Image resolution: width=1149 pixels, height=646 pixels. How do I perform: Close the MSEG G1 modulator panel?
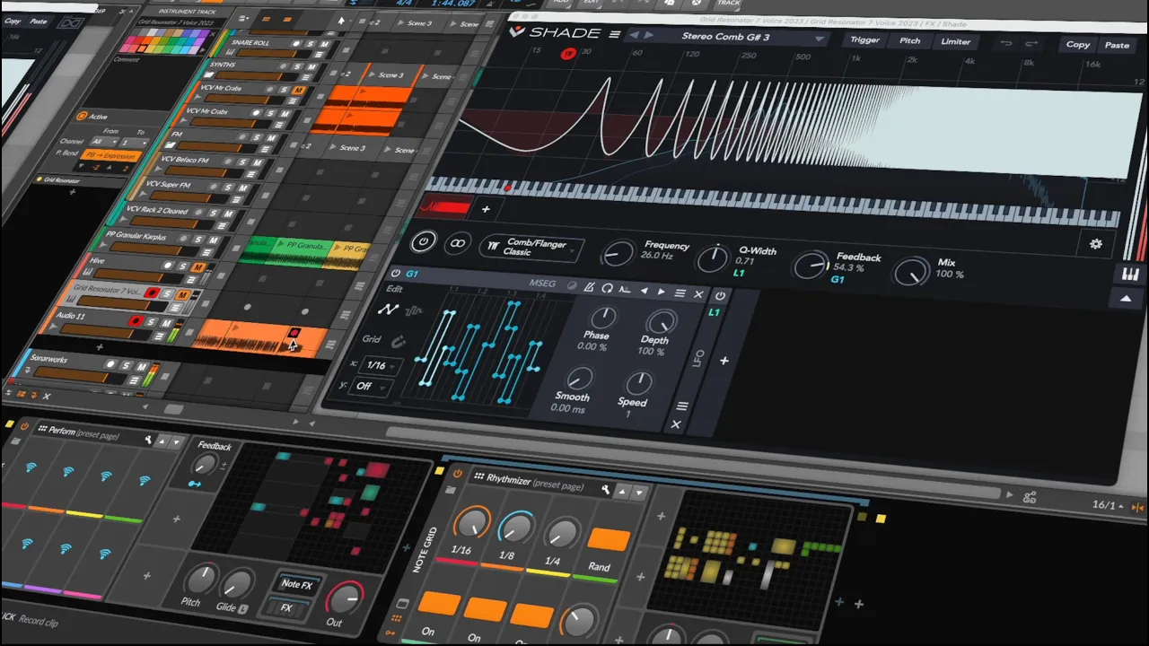click(x=698, y=294)
